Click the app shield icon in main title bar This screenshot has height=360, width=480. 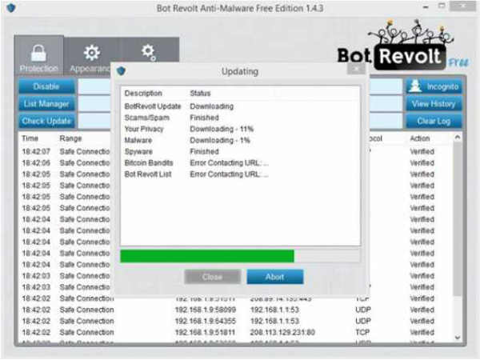(x=11, y=8)
